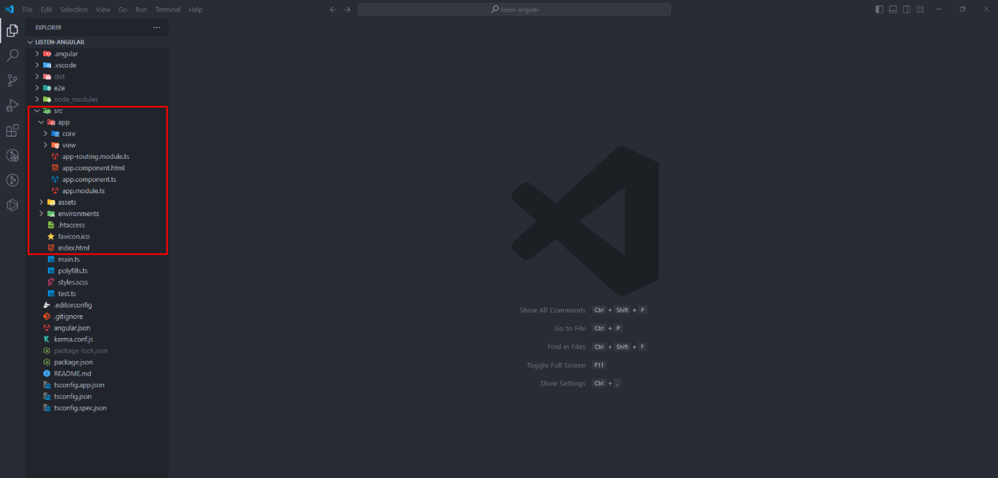Click the star icon beside favicon.ico
998x478 pixels.
(x=51, y=236)
